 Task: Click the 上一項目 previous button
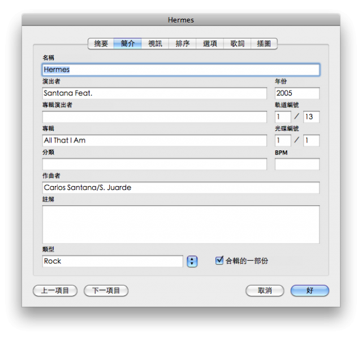pos(55,291)
